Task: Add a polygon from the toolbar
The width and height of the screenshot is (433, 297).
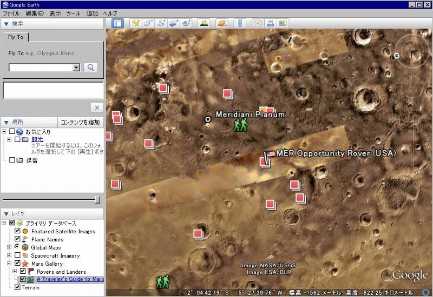Action: tap(148, 23)
